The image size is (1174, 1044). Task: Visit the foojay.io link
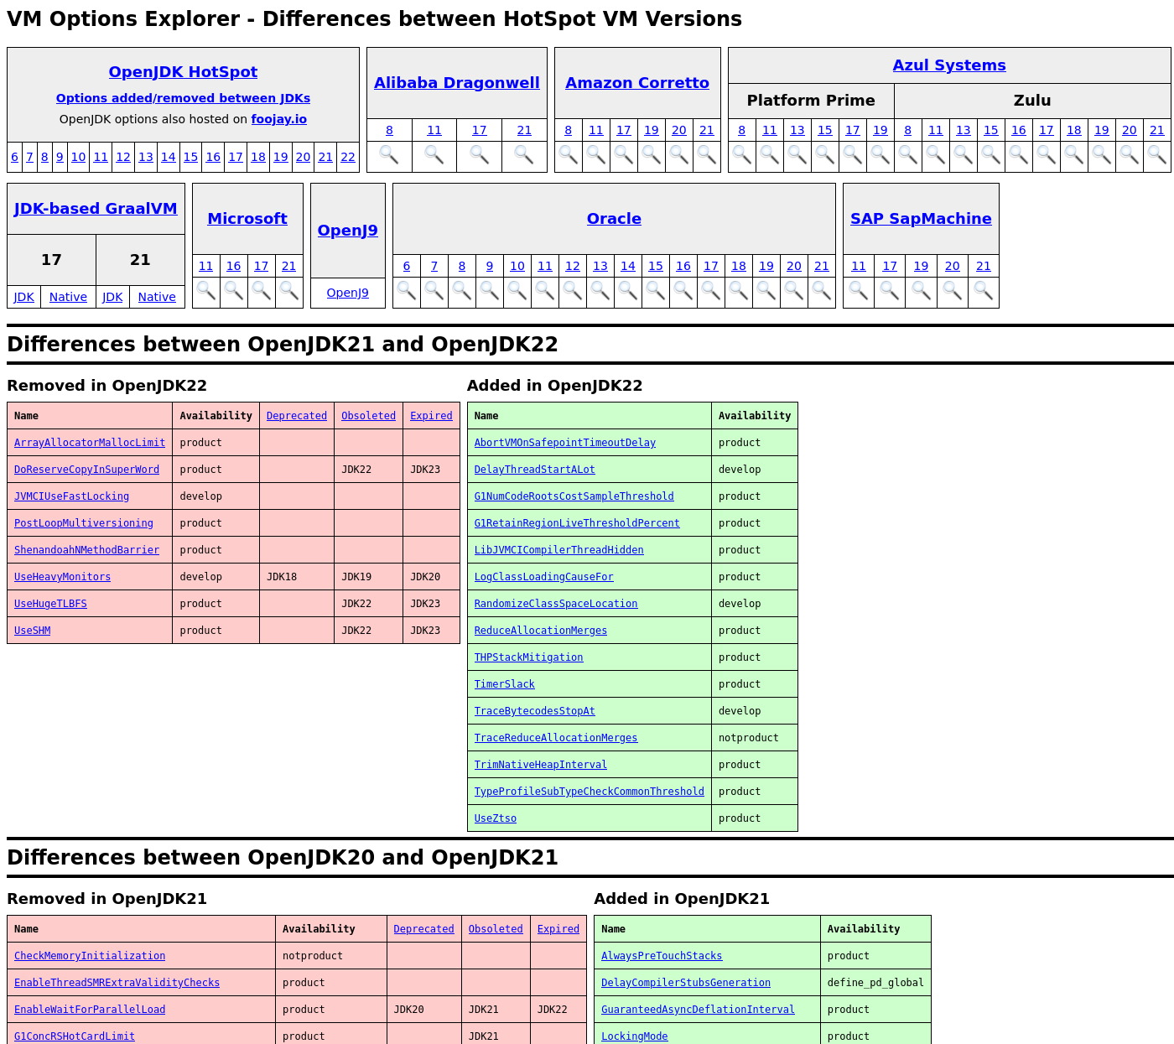[x=279, y=119]
